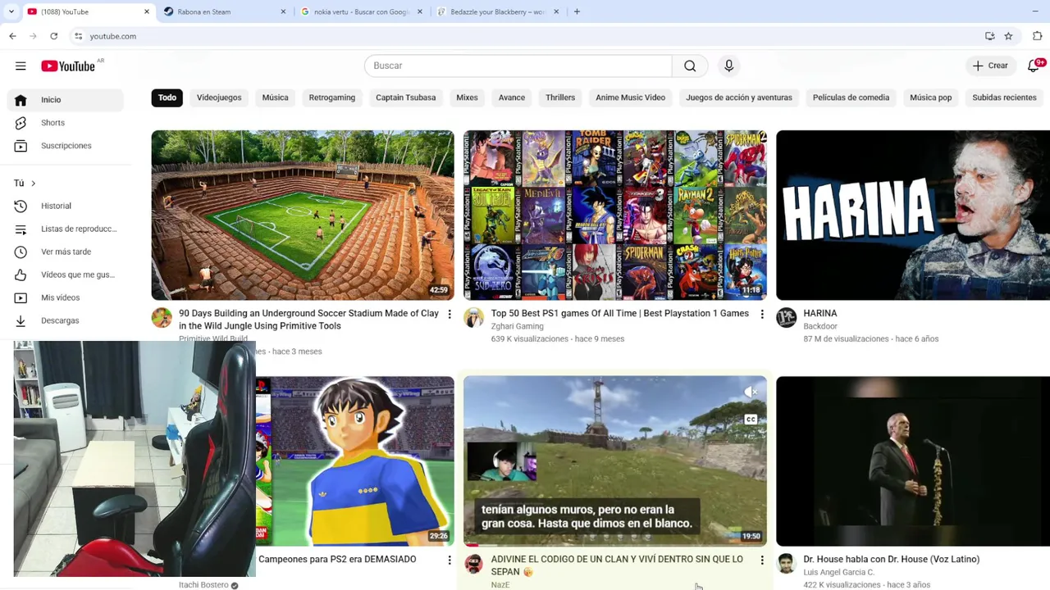Toggle subtitles on the preview video

[x=751, y=420]
